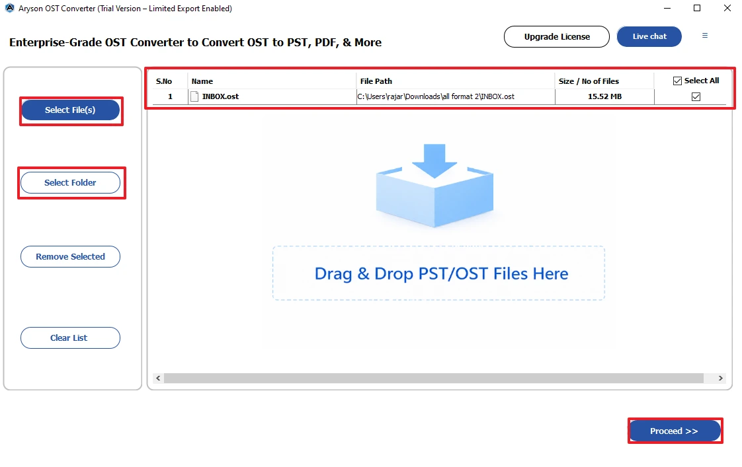Image resolution: width=742 pixels, height=467 pixels.
Task: Click the Clear List button
Action: coord(71,338)
